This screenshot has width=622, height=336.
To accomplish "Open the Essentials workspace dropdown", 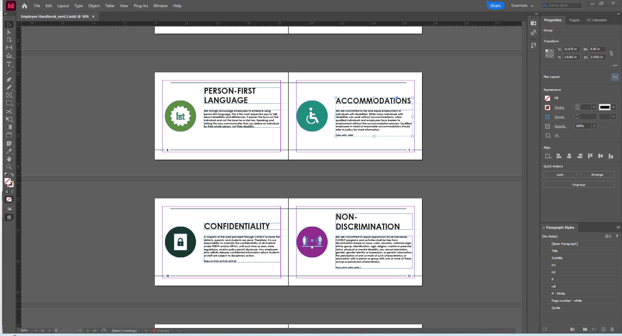I will click(522, 5).
